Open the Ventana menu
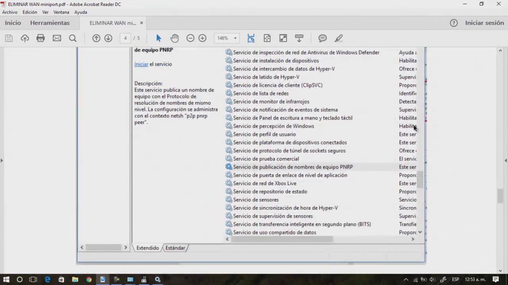This screenshot has height=285, width=508. pos(61,12)
